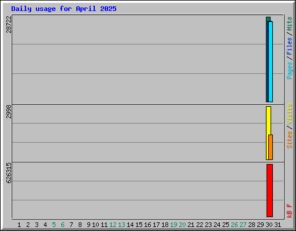Click day 17 on the x-axis
Image resolution: width=296 pixels, height=231 pixels.
pyautogui.click(x=156, y=225)
